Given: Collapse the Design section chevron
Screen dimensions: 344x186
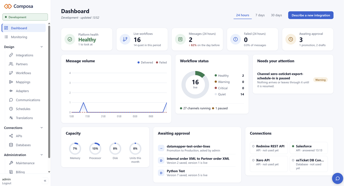Looking at the screenshot, I should (x=42, y=47).
